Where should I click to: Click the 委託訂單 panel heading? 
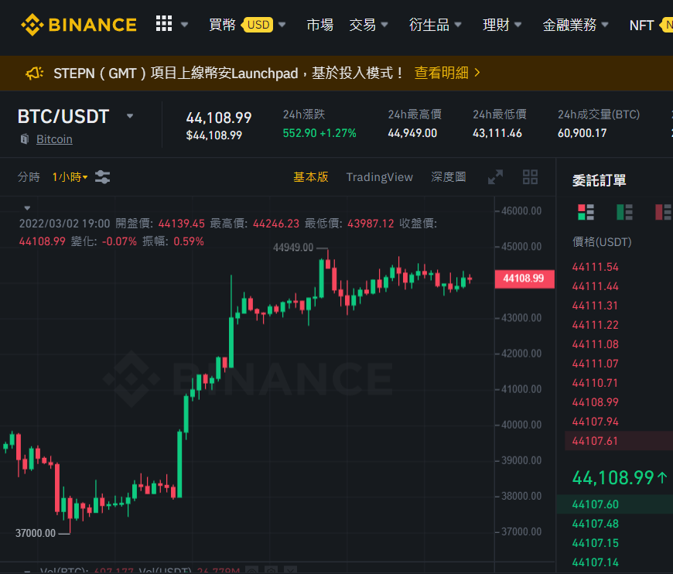(599, 180)
